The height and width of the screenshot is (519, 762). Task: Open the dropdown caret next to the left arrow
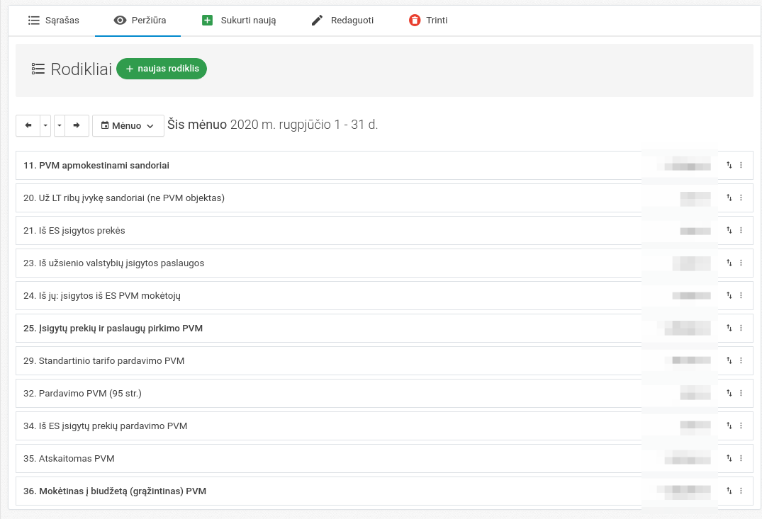pos(46,126)
